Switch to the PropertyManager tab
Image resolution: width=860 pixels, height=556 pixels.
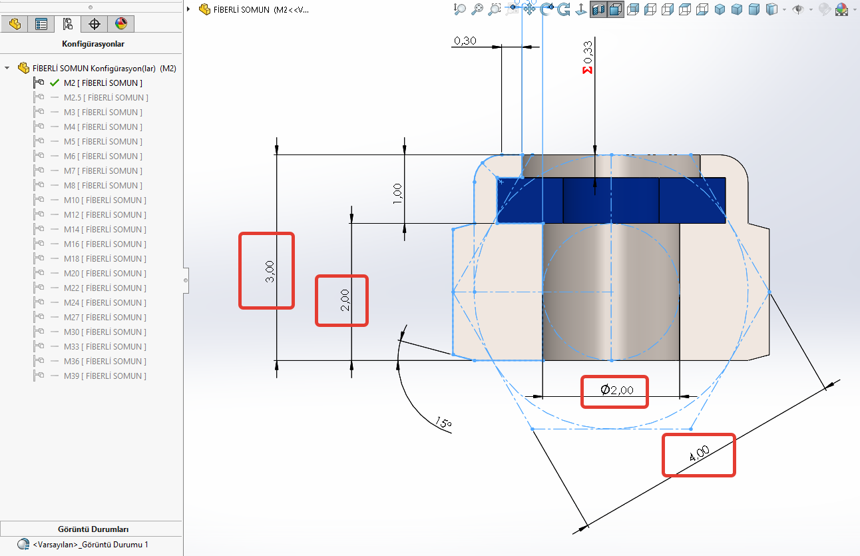41,25
